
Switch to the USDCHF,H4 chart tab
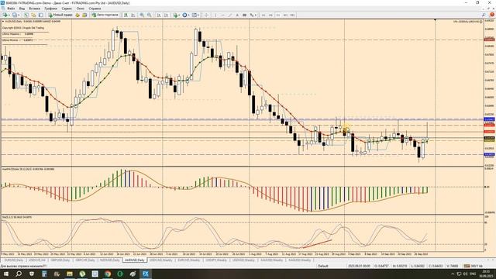click(37, 260)
